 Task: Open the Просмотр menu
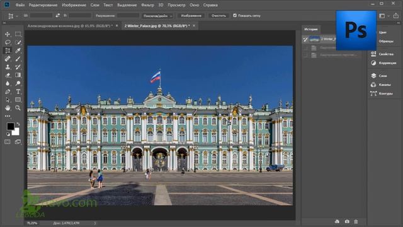176,5
